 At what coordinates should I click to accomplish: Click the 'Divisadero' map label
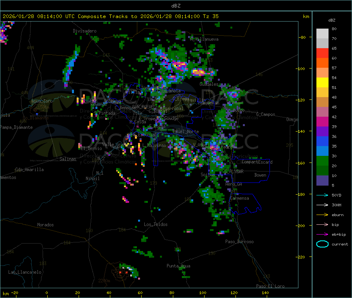84,31
